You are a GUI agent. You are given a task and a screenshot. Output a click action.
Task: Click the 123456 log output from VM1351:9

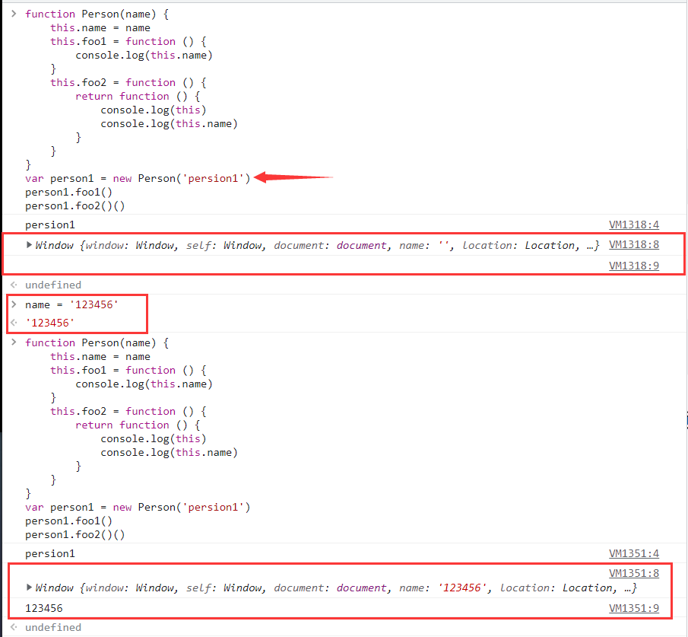click(x=44, y=609)
